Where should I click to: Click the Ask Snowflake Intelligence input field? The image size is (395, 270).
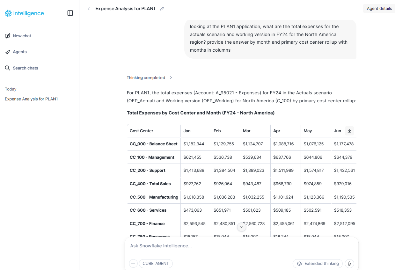tap(241, 246)
